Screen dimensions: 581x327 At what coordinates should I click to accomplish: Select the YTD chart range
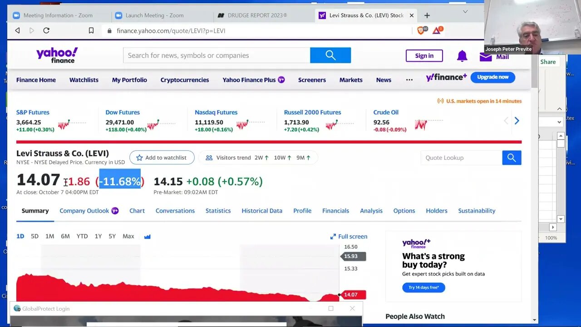82,236
